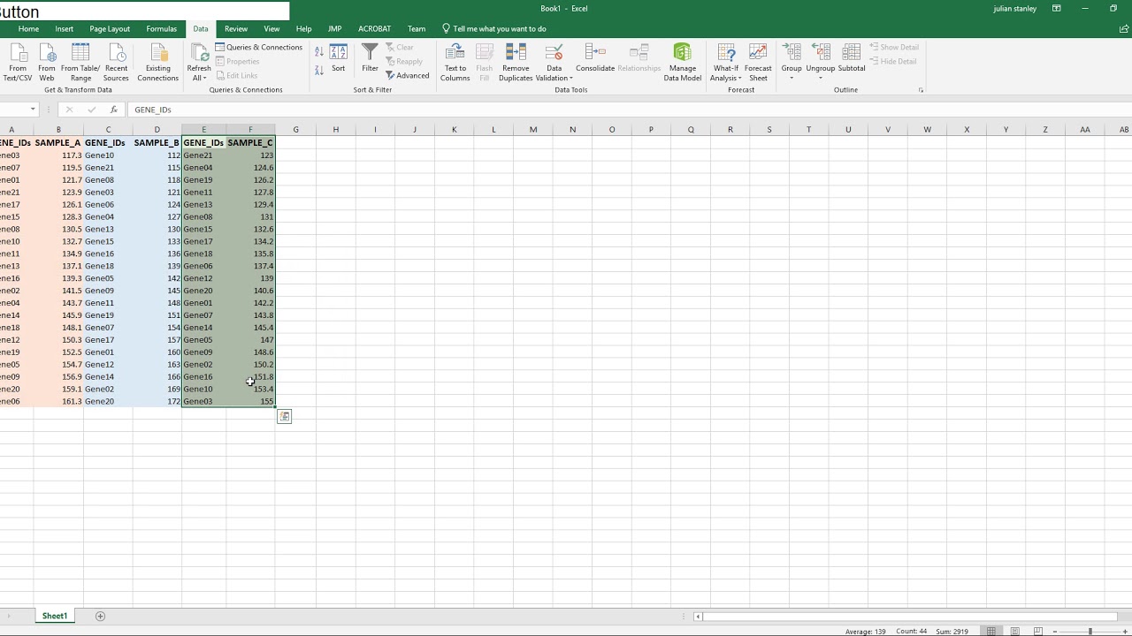
Task: Open the Ribbon Display Options icon
Action: 1056,8
